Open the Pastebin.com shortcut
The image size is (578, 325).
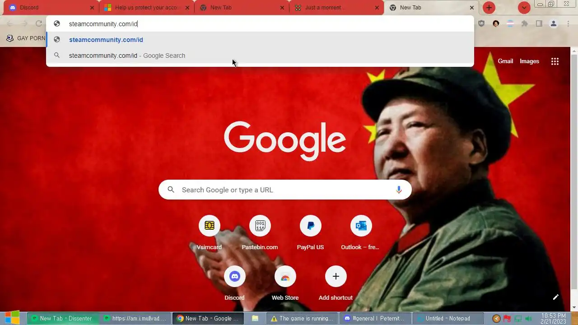(260, 233)
